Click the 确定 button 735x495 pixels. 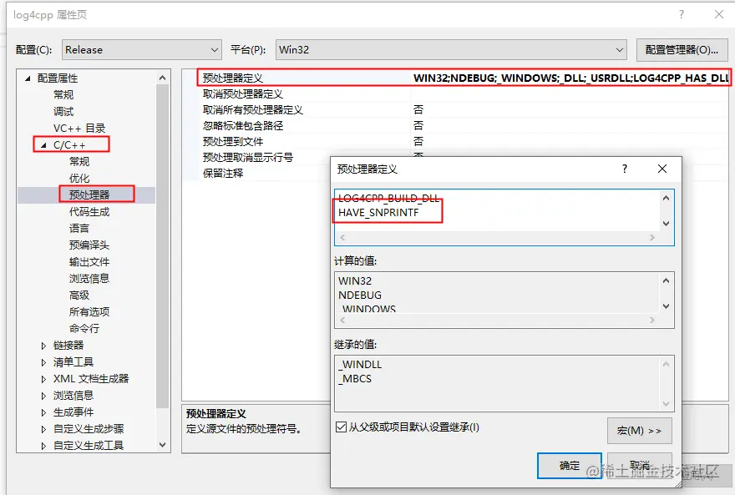click(x=570, y=466)
